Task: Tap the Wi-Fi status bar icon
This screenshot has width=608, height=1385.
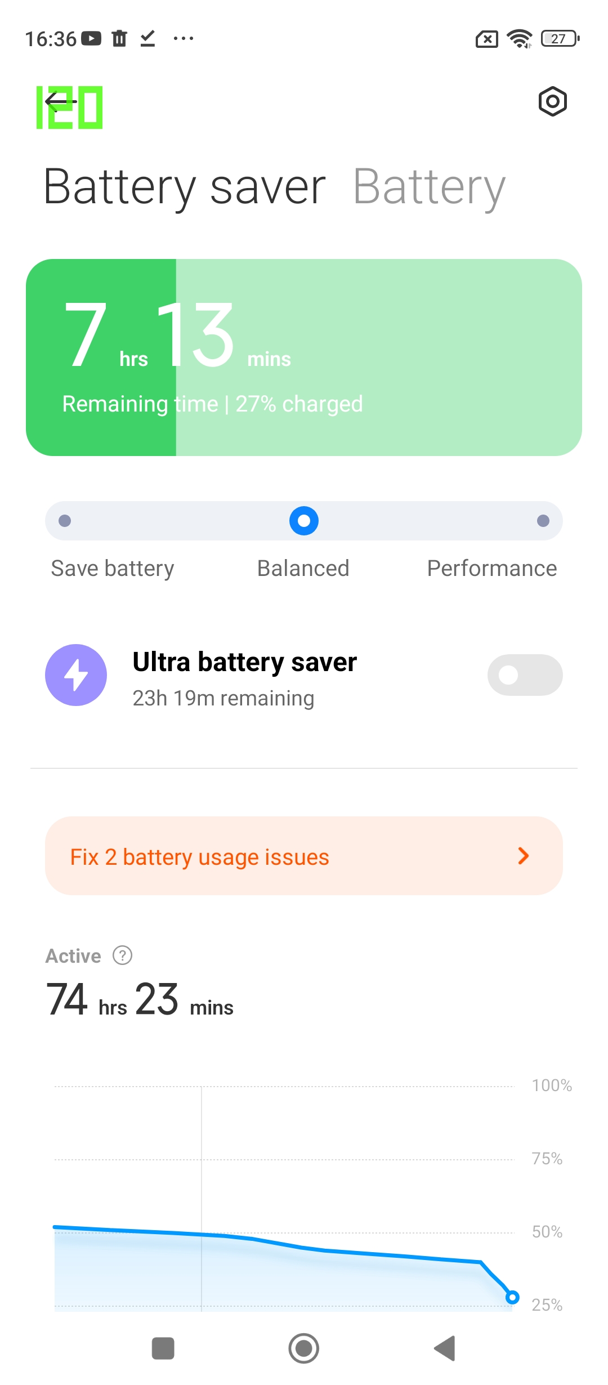Action: point(519,39)
